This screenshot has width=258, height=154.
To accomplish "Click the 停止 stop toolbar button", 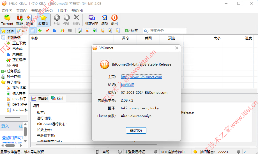I will pyautogui.click(x=67, y=20).
